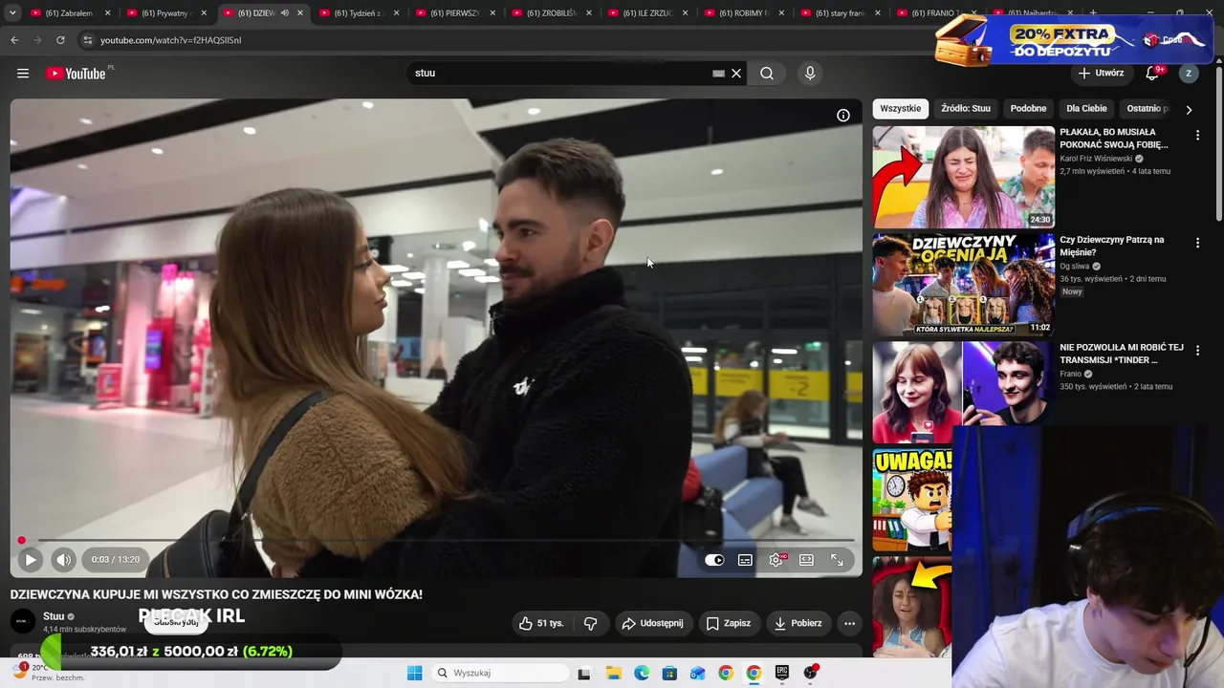This screenshot has height=688, width=1224.
Task: Click the Wyszukaj taskbar search box
Action: tap(498, 673)
